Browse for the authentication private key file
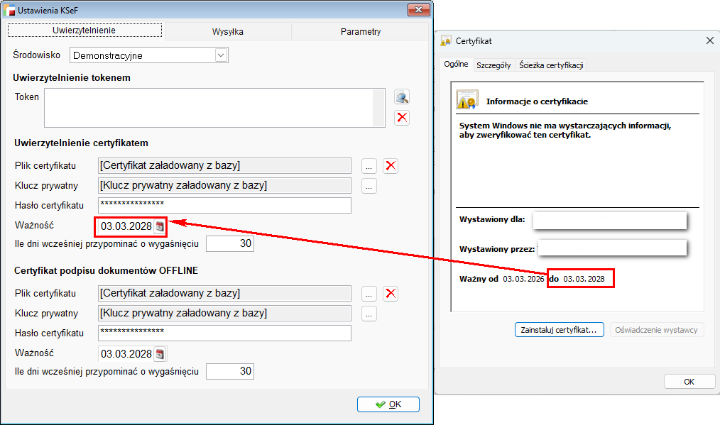Image resolution: width=720 pixels, height=425 pixels. tap(369, 186)
